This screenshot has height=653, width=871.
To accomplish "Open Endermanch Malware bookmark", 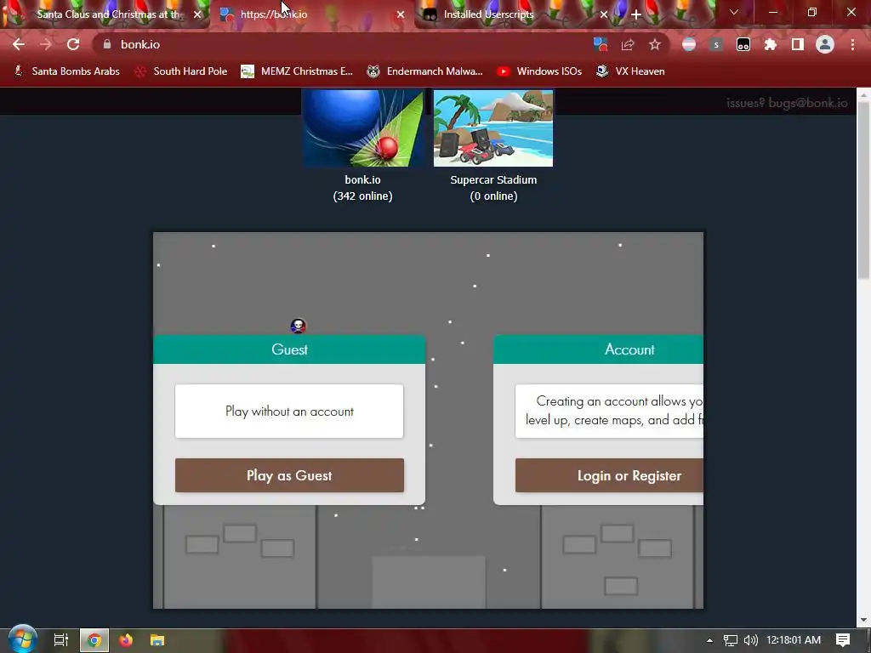I will tap(425, 71).
